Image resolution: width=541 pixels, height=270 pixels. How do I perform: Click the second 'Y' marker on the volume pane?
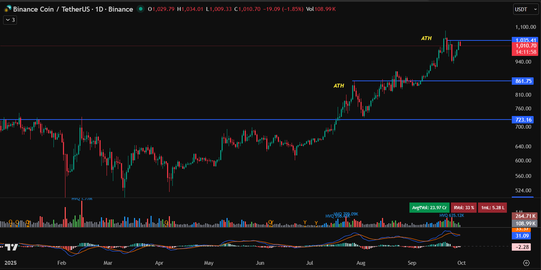(x=316, y=223)
